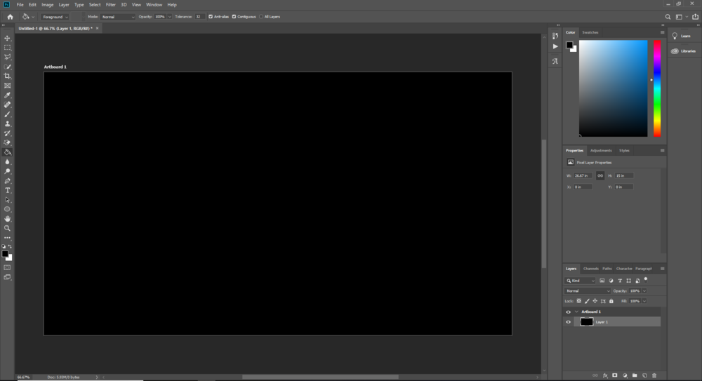This screenshot has width=702, height=381.
Task: Open the layer blend mode Normal dropdown
Action: tap(587, 291)
